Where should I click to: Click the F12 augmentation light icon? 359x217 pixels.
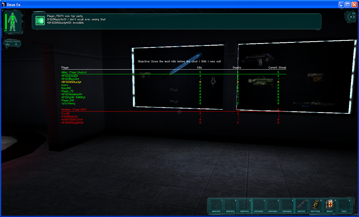click(351, 17)
